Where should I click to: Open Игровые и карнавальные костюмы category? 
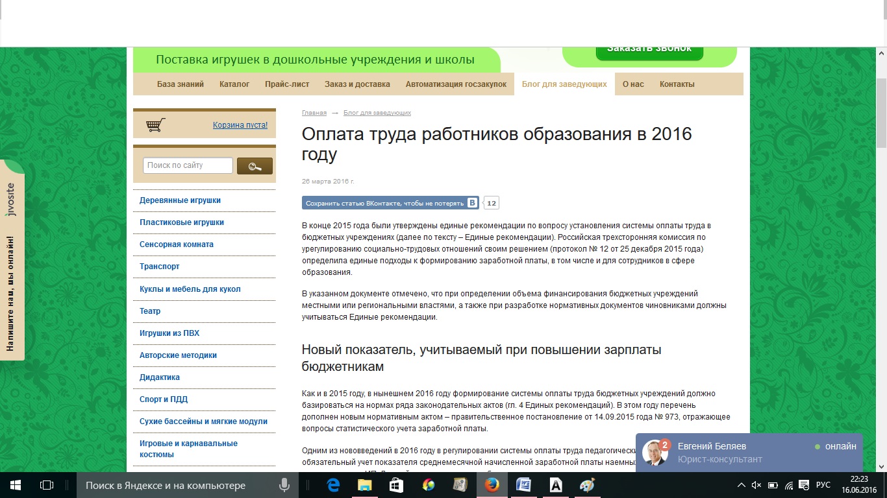(188, 449)
